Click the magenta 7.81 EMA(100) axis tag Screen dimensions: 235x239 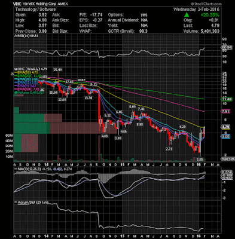[x=226, y=111]
